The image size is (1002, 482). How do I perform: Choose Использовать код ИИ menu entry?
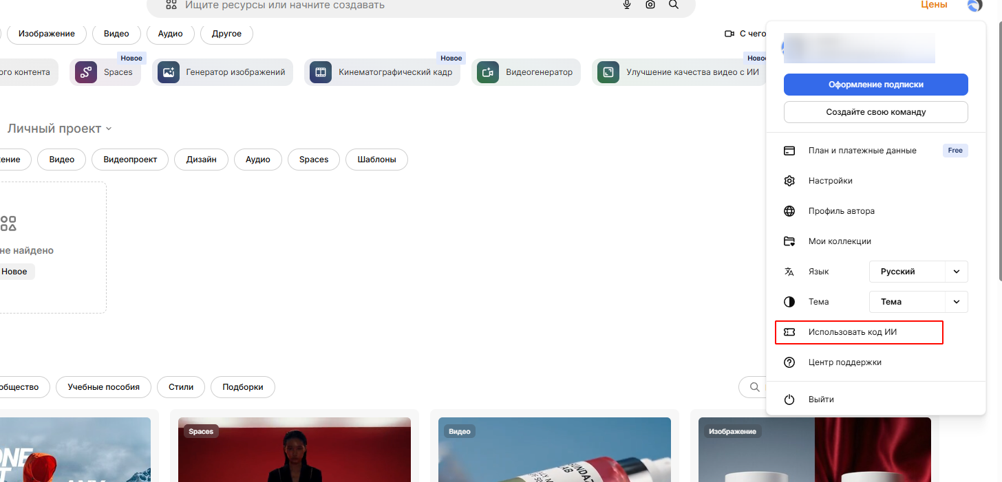pyautogui.click(x=852, y=332)
